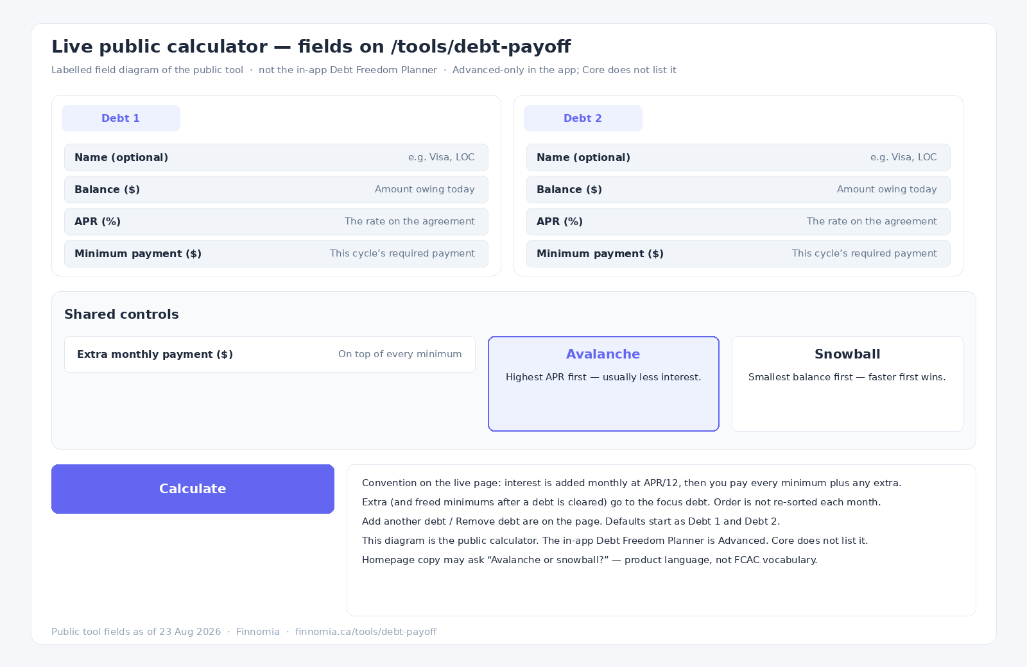Click the page title about /tools/debt-payoff
The height and width of the screenshot is (667, 1027).
311,46
